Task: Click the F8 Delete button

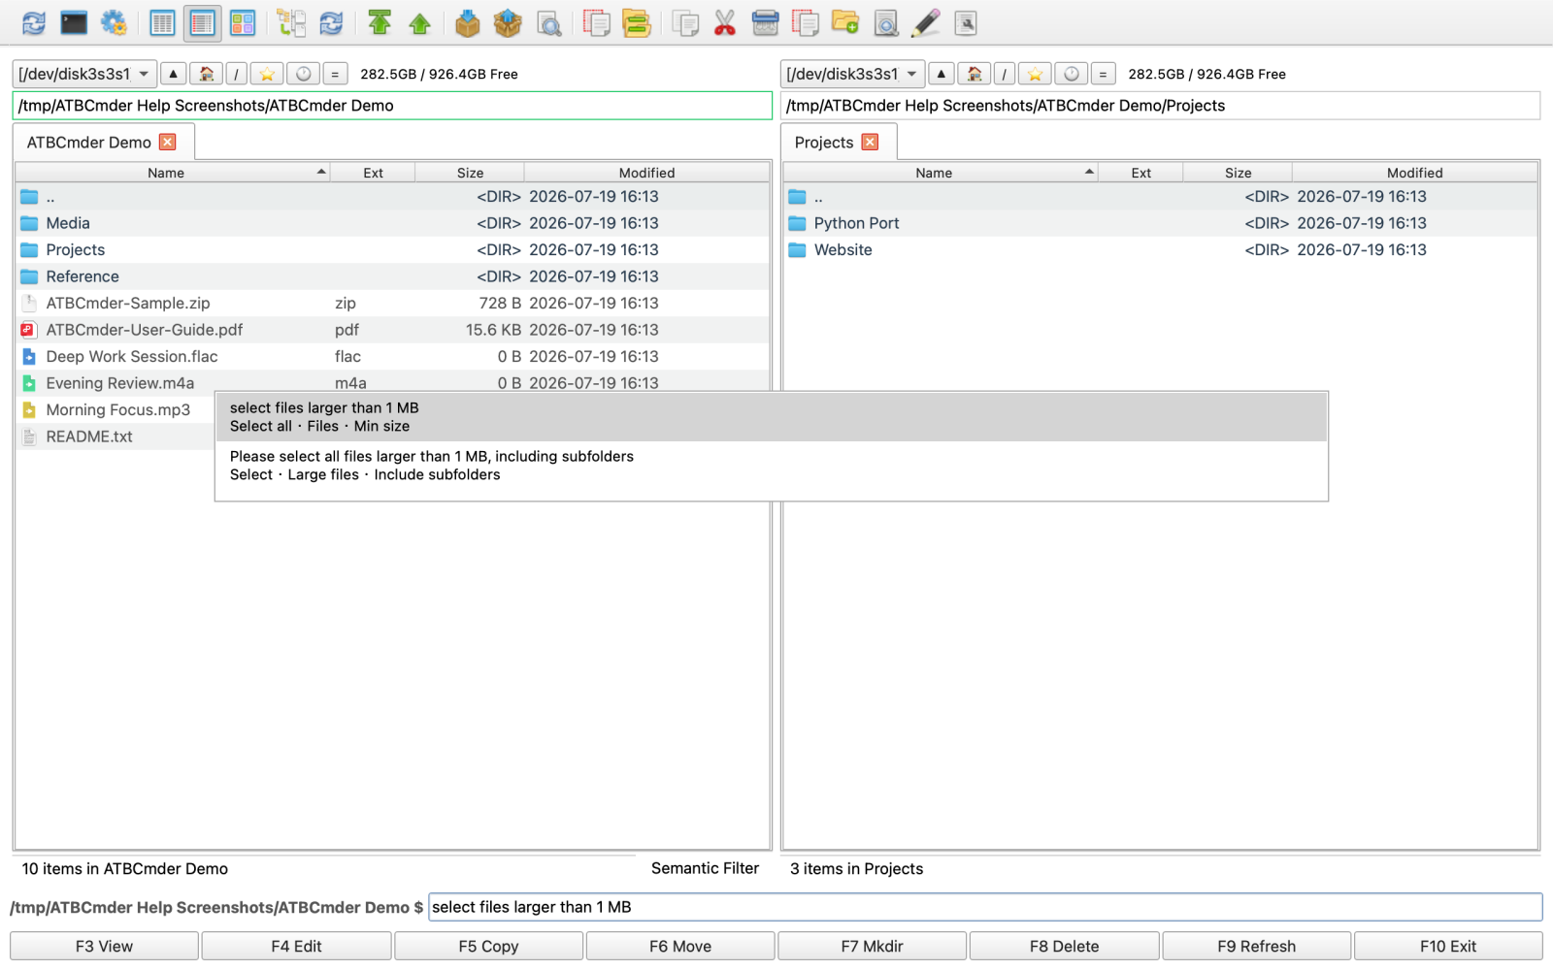Action: 1064,946
